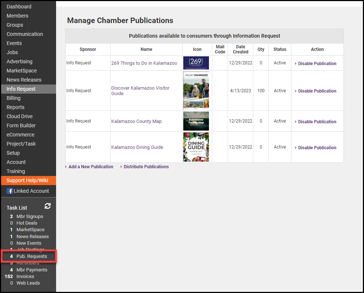Click Add a New Publication
The width and height of the screenshot is (364, 293).
point(91,167)
